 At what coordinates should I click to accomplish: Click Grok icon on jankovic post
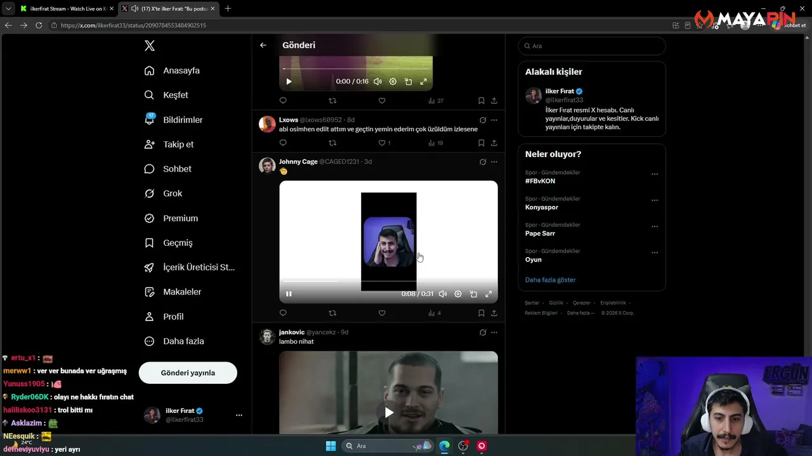click(483, 332)
